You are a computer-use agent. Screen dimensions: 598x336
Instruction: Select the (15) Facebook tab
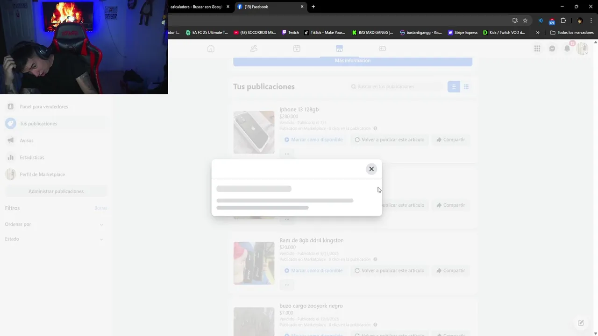[270, 7]
